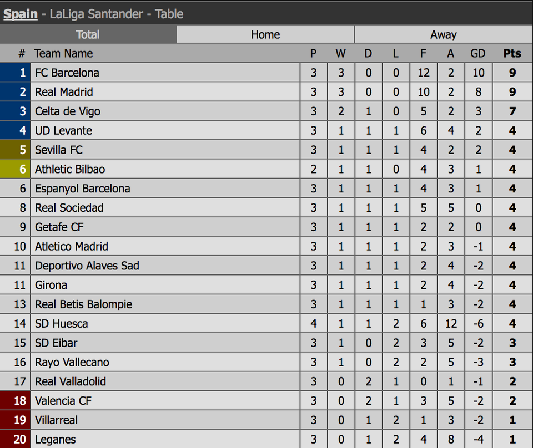Switch to the Away tab
Viewport: 533px width, 448px height.
pos(444,34)
